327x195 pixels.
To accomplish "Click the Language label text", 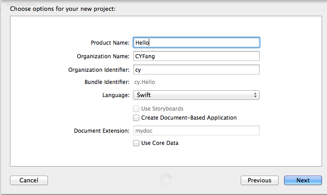I will tap(116, 95).
